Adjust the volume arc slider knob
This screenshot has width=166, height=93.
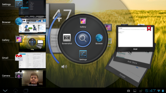pos(59,15)
